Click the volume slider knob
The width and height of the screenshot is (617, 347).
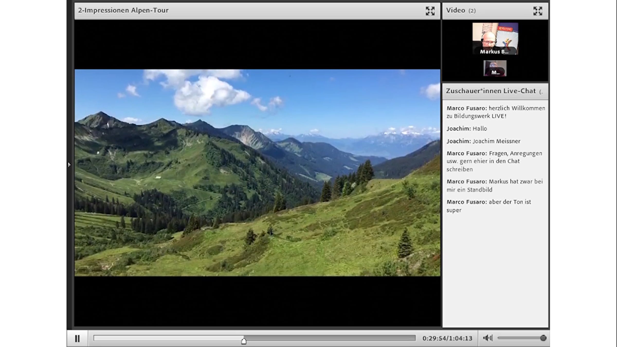tap(543, 338)
